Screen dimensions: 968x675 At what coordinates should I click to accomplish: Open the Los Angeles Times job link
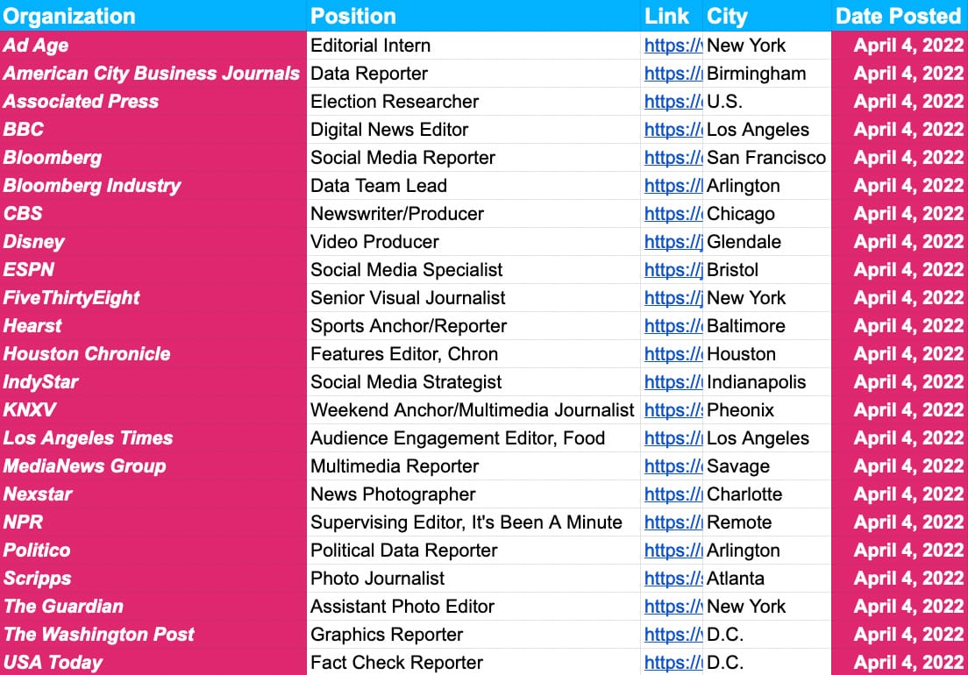point(673,438)
